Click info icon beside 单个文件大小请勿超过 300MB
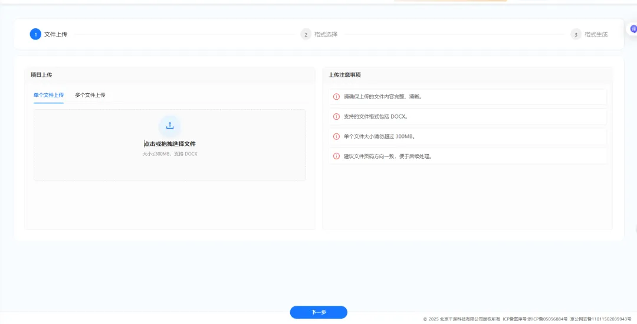637x324 pixels. point(336,136)
